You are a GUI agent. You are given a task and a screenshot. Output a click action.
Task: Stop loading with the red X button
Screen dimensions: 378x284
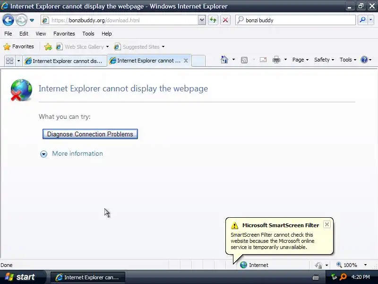[x=225, y=20]
